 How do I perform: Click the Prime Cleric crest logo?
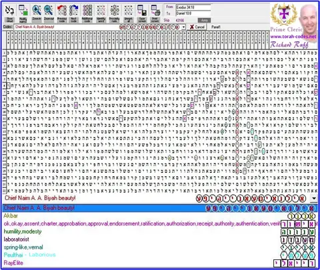(x=284, y=14)
